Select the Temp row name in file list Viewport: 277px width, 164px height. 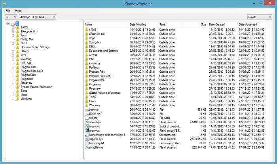tap(92, 97)
